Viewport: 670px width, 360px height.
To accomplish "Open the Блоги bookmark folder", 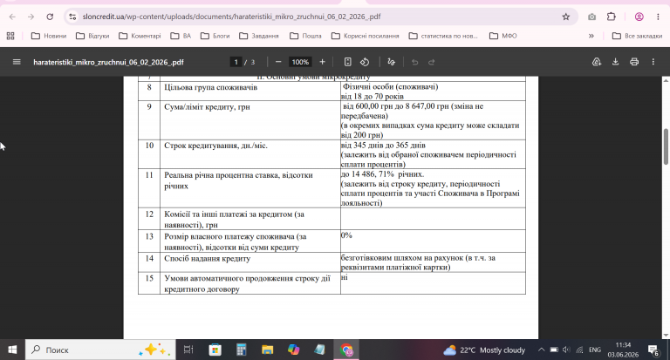I will coord(215,36).
